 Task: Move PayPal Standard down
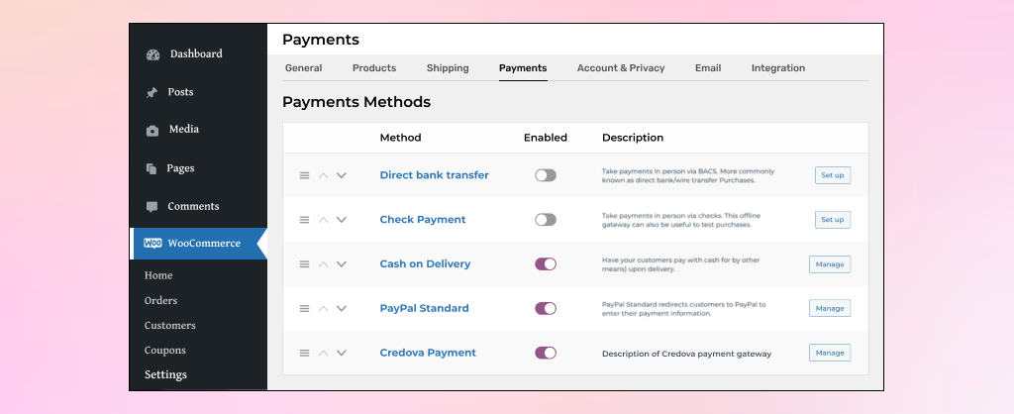342,309
